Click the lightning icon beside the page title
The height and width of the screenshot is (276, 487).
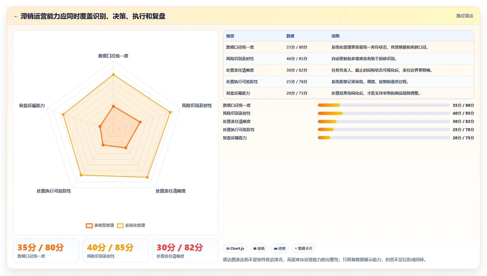[x=15, y=16]
